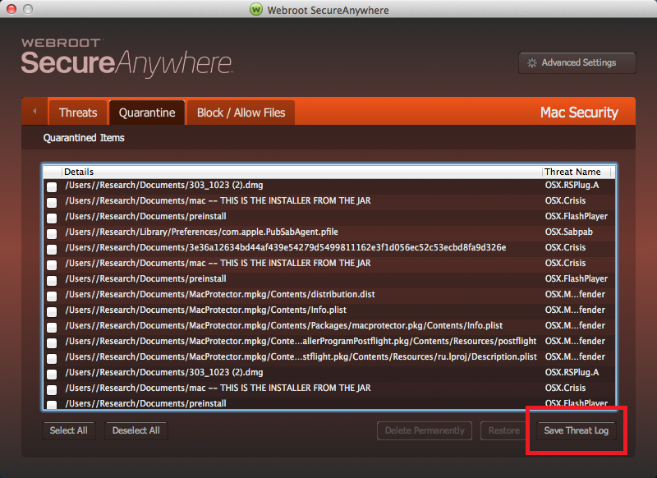
Task: Click the back arrow beside Threats tab
Action: pos(34,112)
